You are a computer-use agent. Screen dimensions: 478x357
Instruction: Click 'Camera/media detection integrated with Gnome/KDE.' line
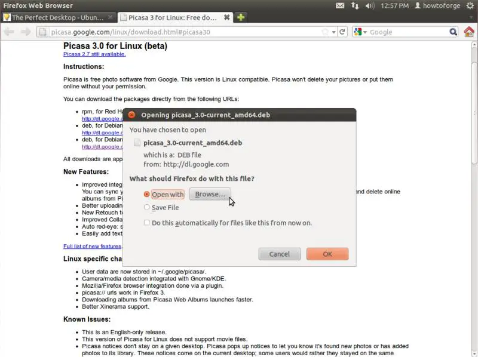[x=154, y=279]
